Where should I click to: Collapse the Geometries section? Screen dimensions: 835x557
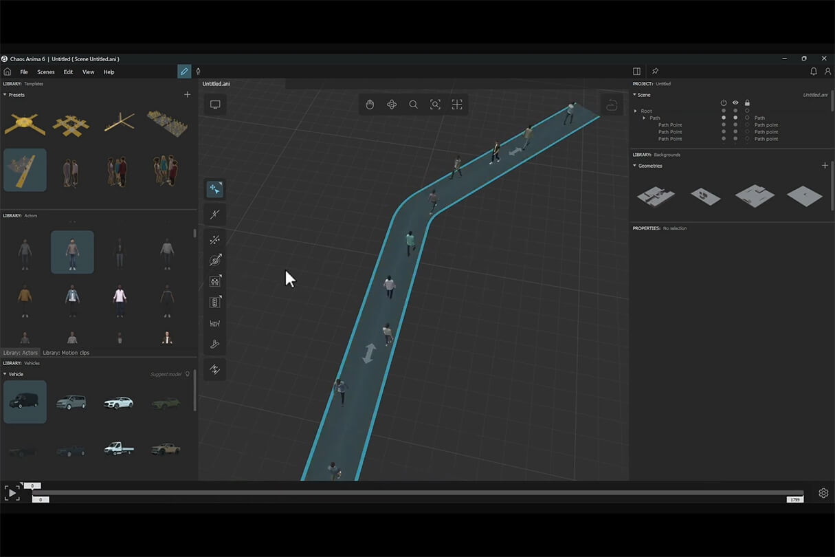point(634,166)
